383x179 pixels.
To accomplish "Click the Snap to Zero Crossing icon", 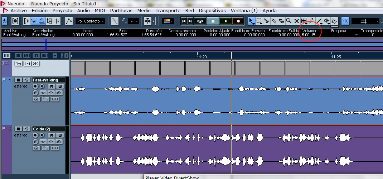I will click(115, 21).
